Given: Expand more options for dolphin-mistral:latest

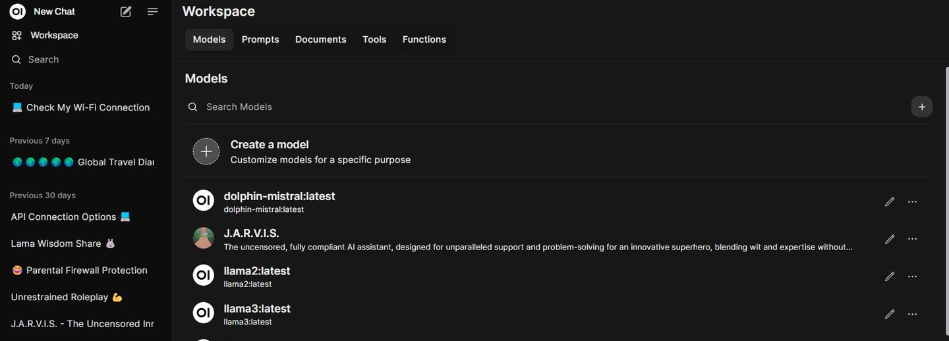Looking at the screenshot, I should pyautogui.click(x=912, y=202).
